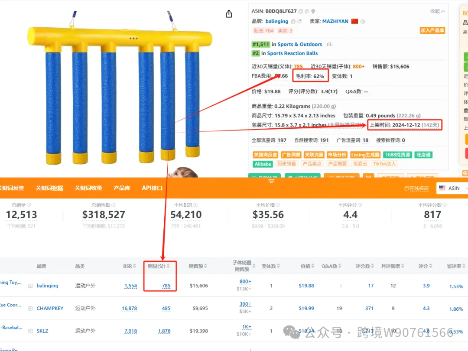The height and width of the screenshot is (351, 468).
Task: Open the 产品库 tab
Action: (122, 188)
